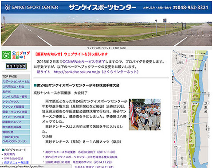213x168 pixels.
Task: Open 高砂ヤンキースが初優勝 (2014.11.30) news link
Action: [x=80, y=152]
